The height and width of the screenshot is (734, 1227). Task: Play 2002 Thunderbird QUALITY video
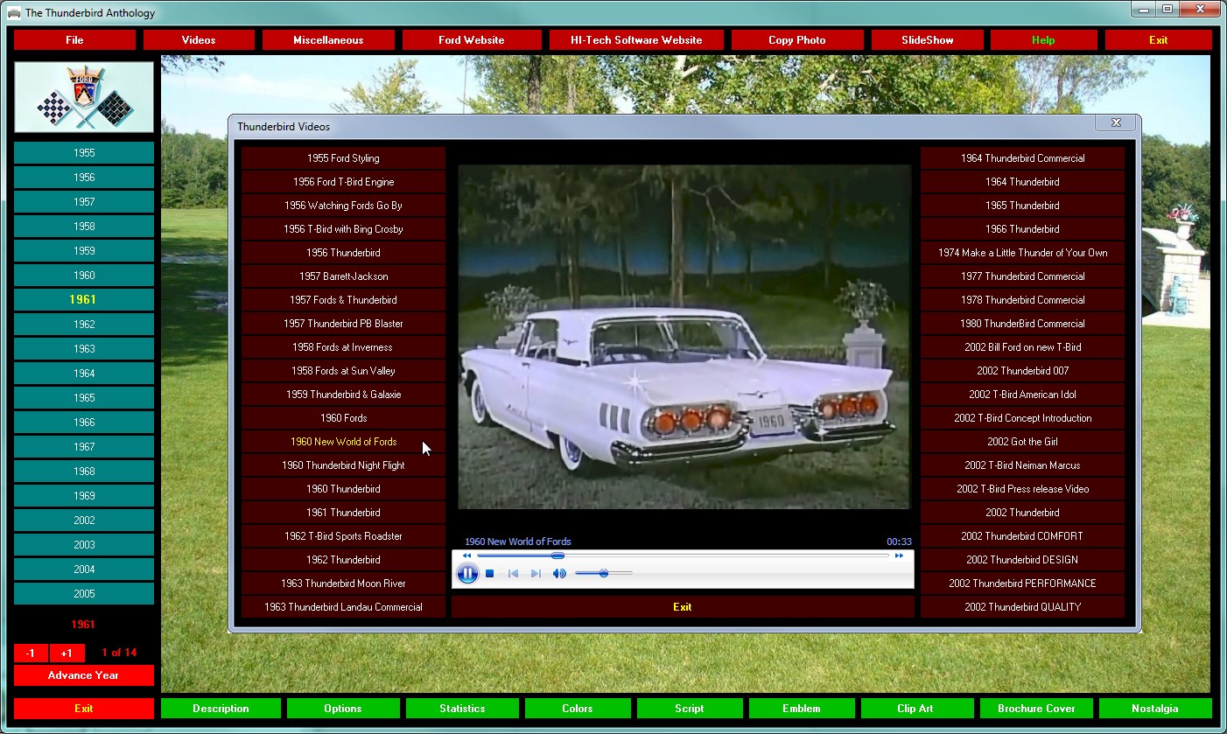[1022, 607]
